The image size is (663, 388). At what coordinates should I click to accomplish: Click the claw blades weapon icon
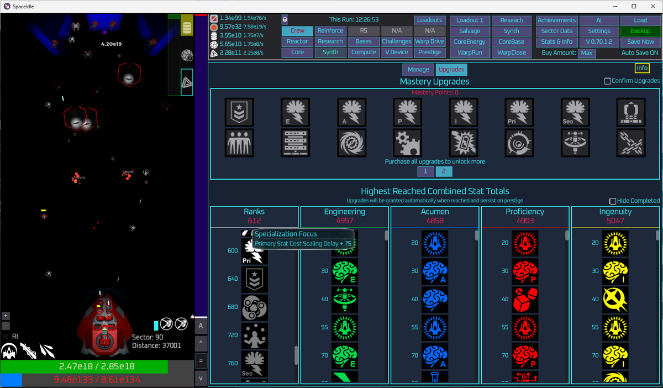(48, 350)
